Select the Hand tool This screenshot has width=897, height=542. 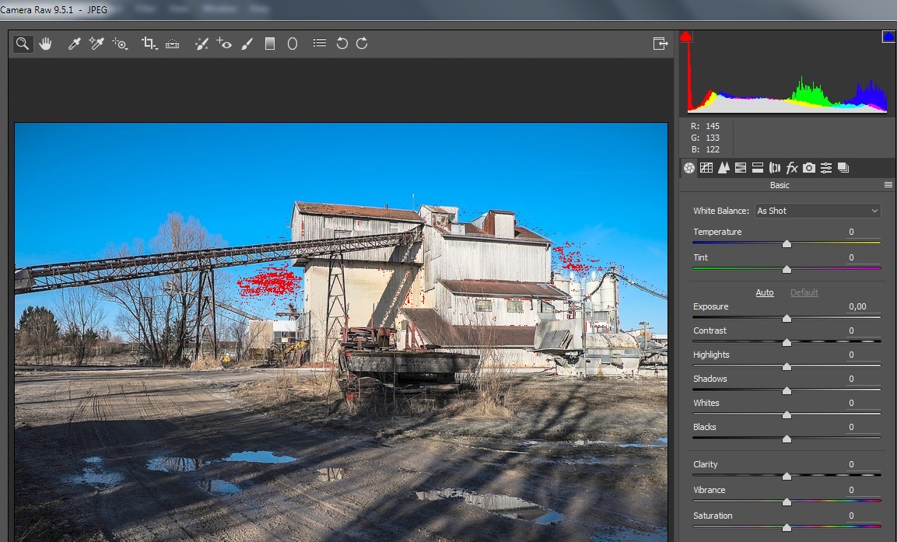[45, 44]
